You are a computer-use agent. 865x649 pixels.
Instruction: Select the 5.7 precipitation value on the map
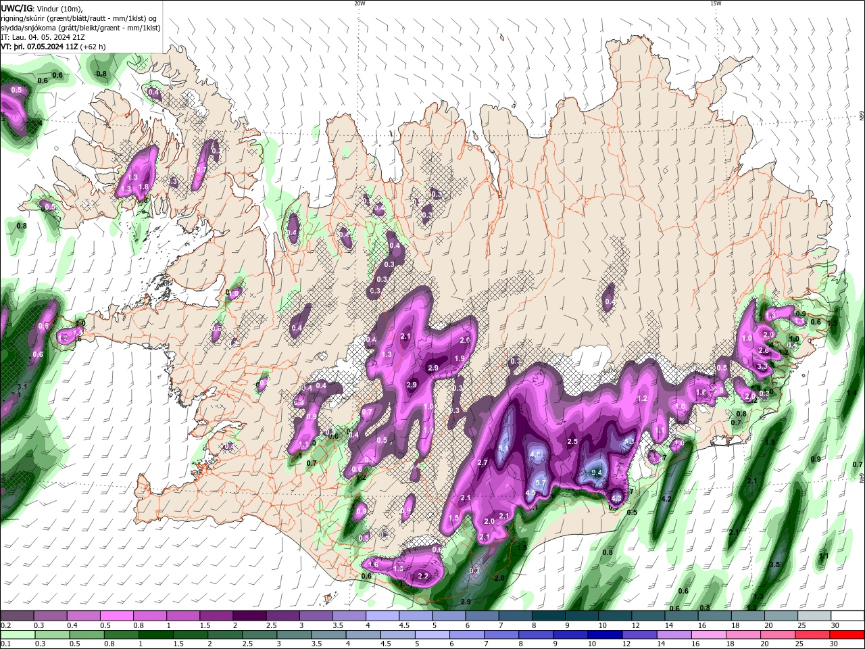coord(541,483)
